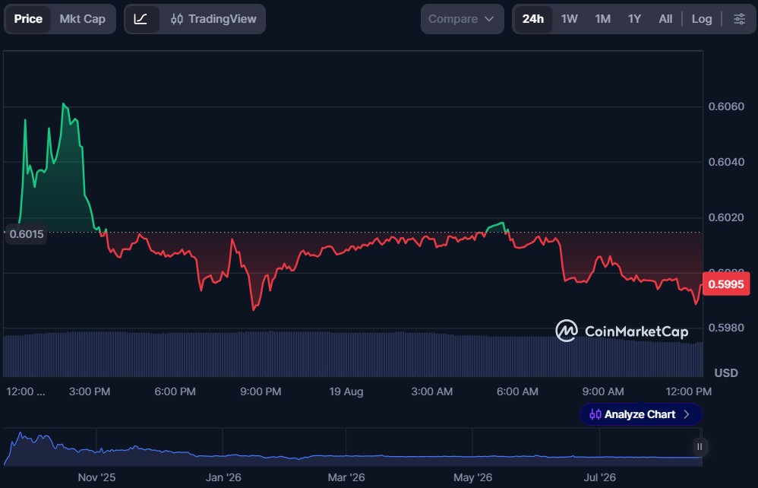The height and width of the screenshot is (488, 758).
Task: Click the chevron arrow in Compare dropdown
Action: (488, 19)
